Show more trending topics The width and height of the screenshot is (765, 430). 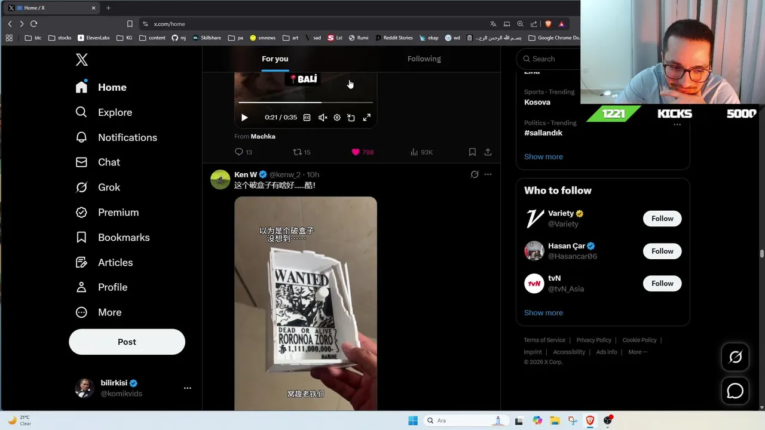click(x=543, y=156)
